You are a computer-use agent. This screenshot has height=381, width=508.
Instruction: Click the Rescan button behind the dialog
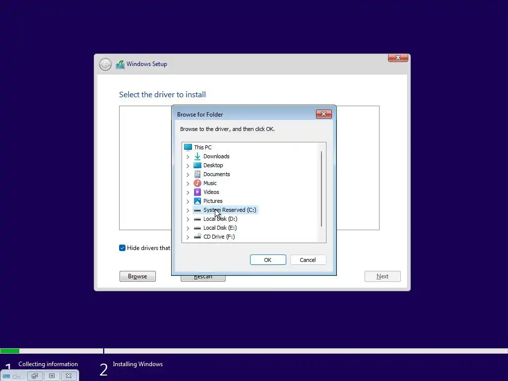click(x=203, y=278)
